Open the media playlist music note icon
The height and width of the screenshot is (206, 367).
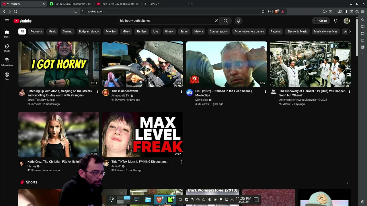coord(340,11)
